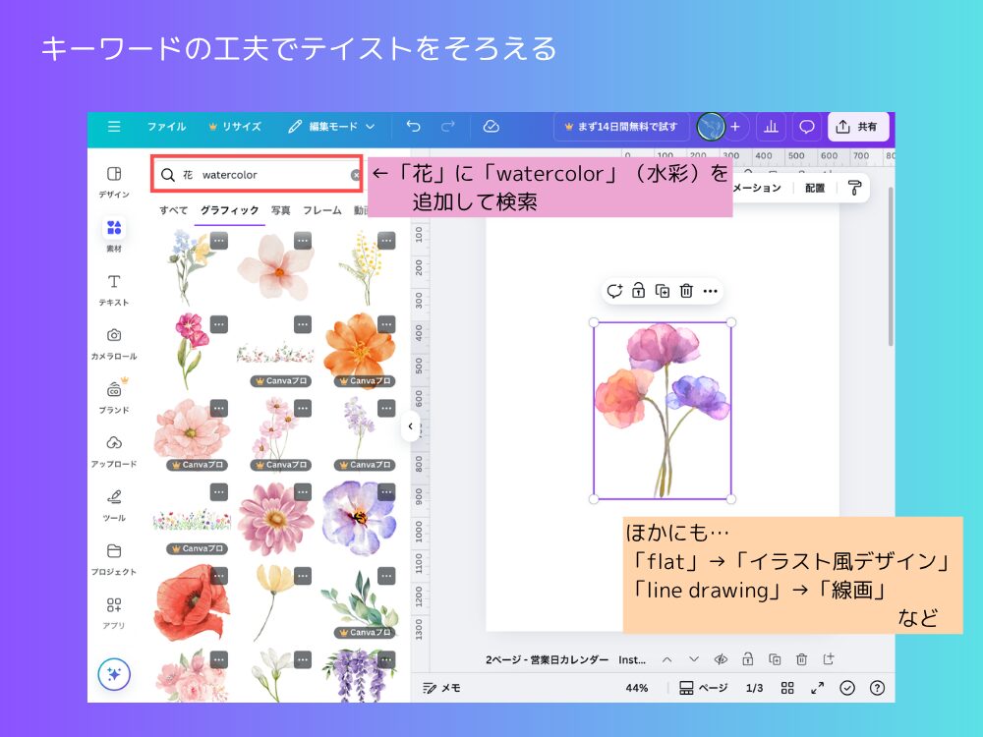
Task: Click the 共有 share button
Action: click(857, 127)
